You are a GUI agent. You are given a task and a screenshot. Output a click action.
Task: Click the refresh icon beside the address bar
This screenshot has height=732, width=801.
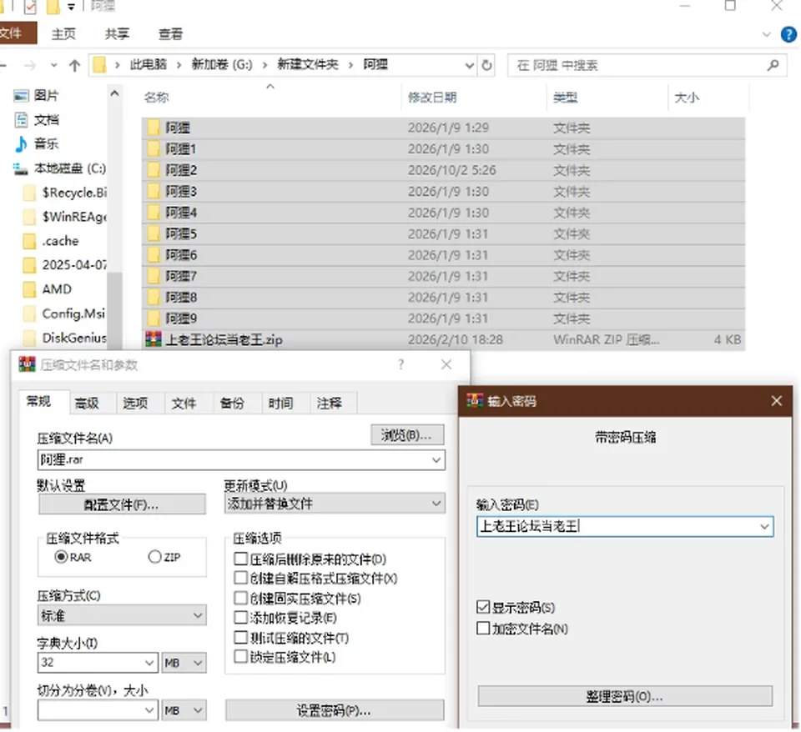coord(486,65)
